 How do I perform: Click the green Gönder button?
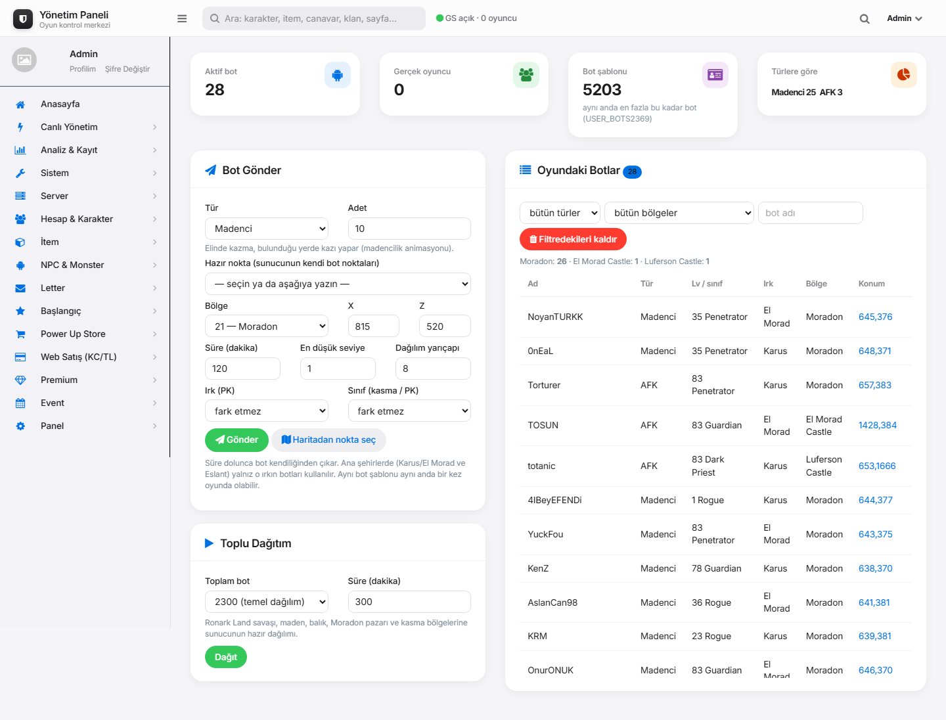[x=236, y=440]
